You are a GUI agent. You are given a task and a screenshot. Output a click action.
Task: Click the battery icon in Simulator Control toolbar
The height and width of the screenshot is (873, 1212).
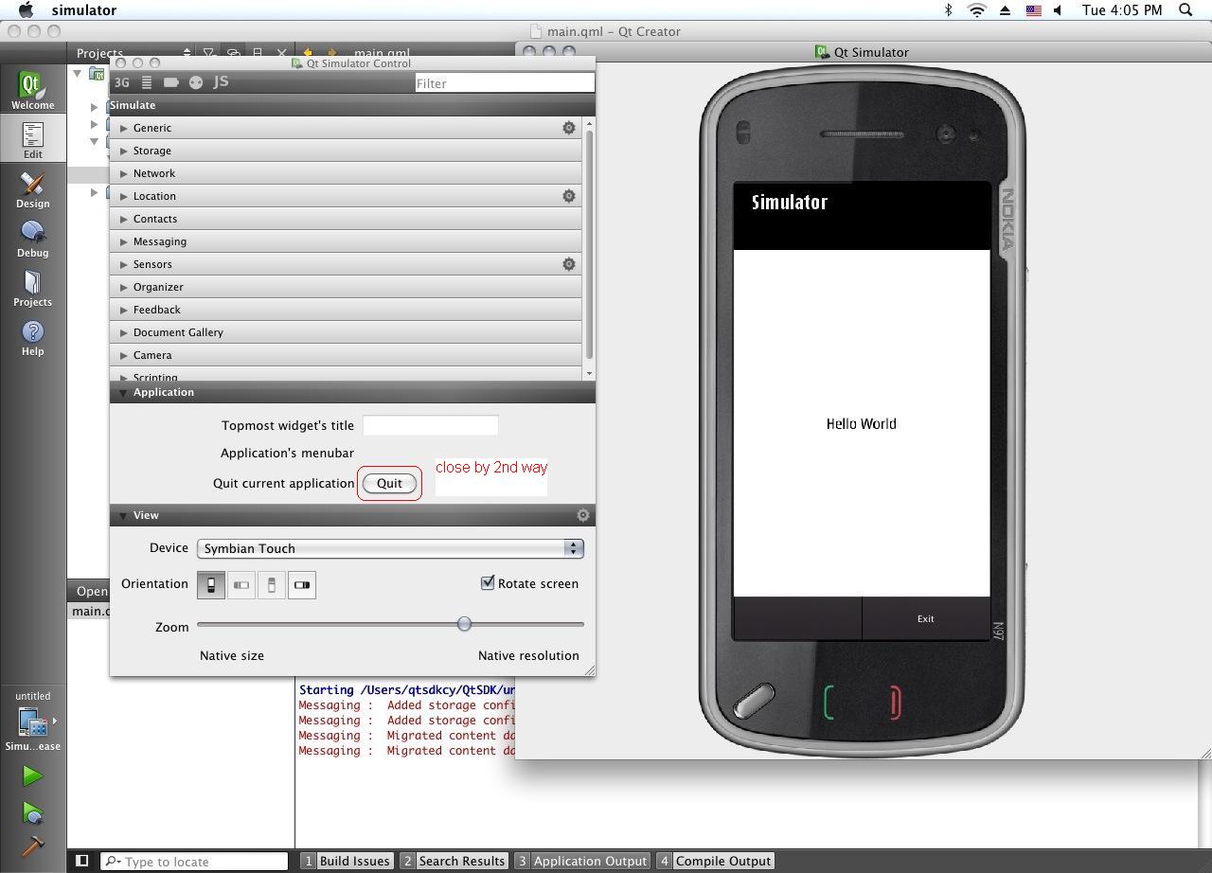point(170,82)
